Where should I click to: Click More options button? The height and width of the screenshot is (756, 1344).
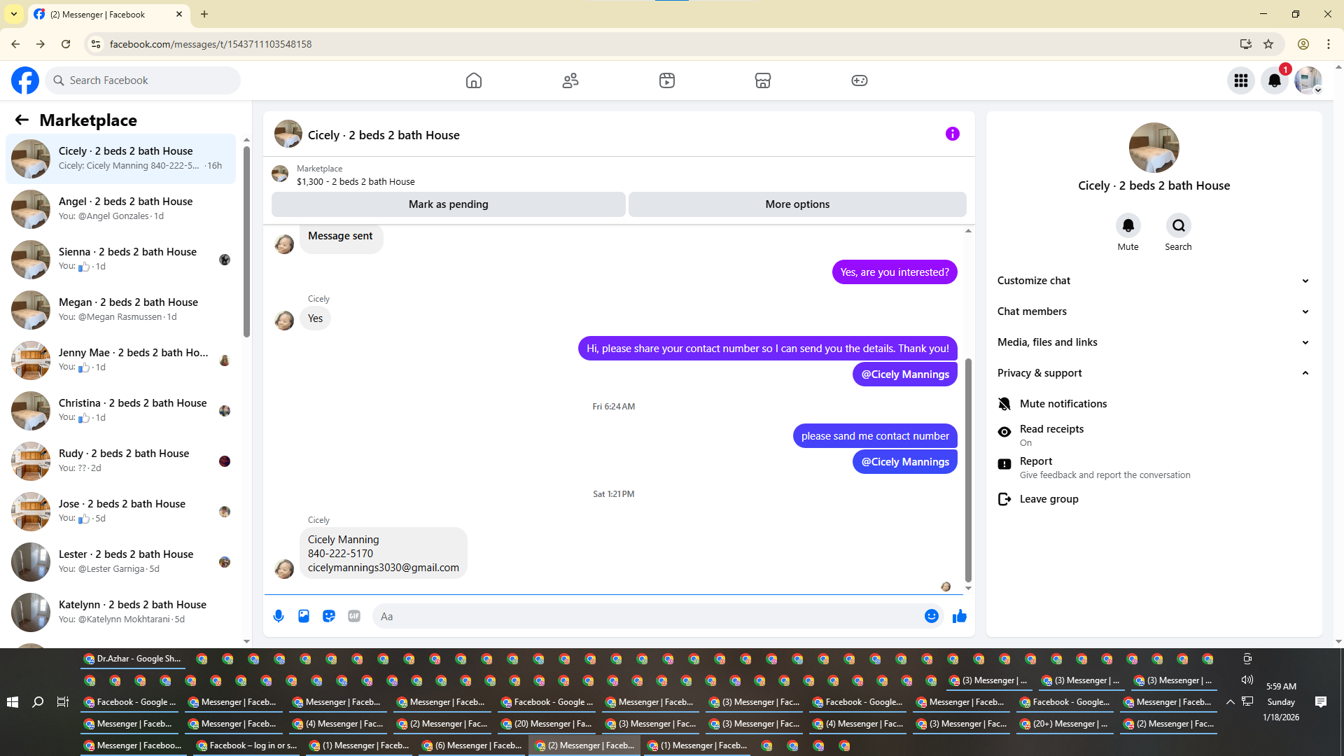coord(797,204)
